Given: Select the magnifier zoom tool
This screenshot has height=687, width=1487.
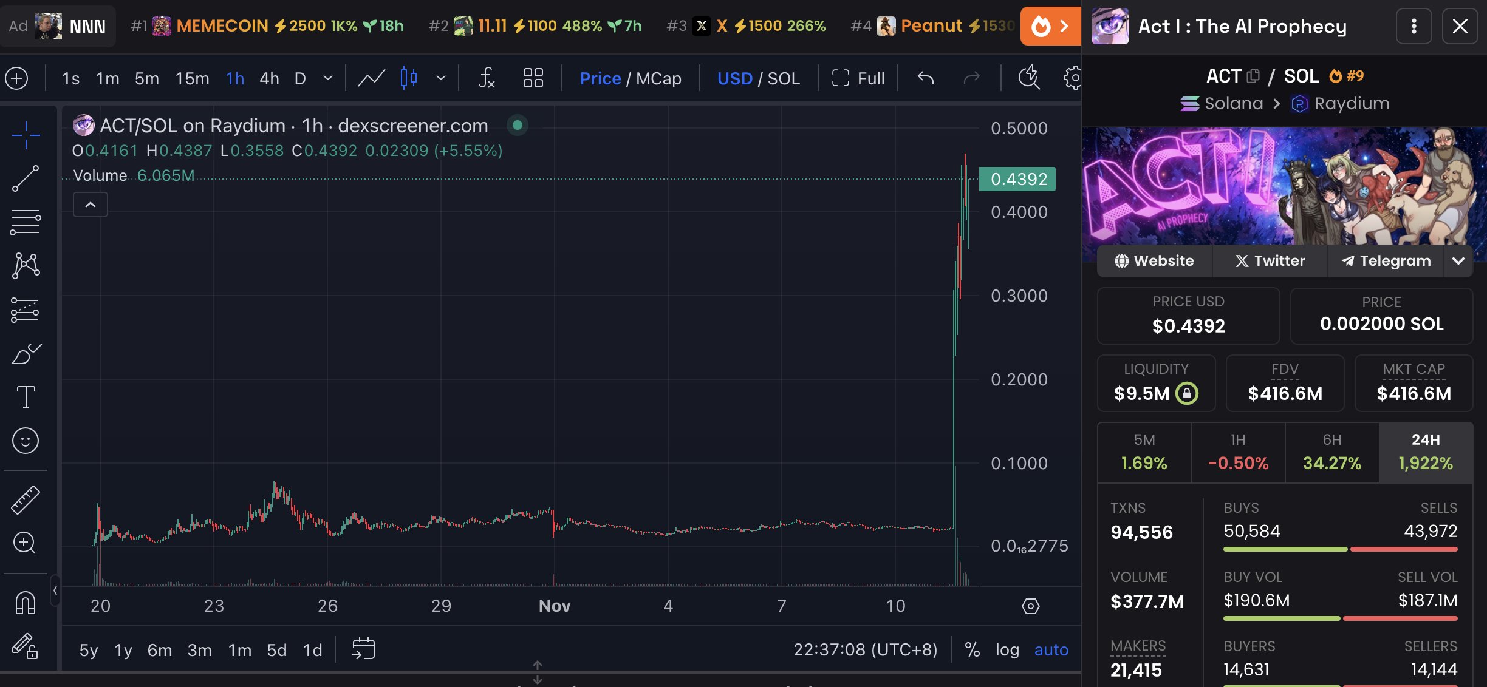Looking at the screenshot, I should pyautogui.click(x=25, y=543).
